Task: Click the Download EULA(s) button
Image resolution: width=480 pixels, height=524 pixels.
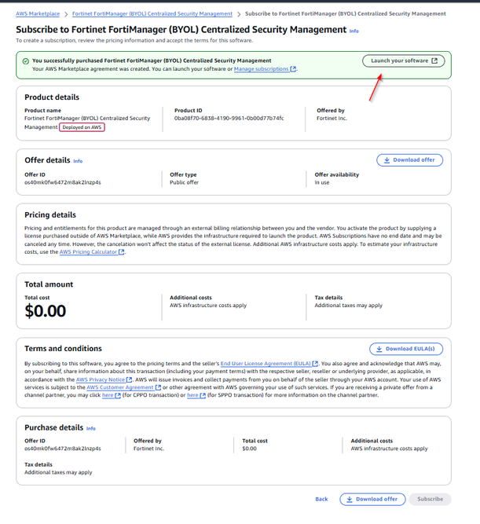Action: [x=406, y=349]
